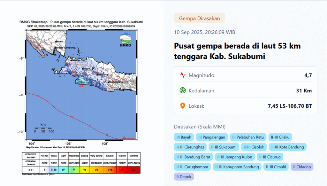Click Tasikmalaya label on map
Screen dimensions: 327x186
pyautogui.click(x=116, y=82)
